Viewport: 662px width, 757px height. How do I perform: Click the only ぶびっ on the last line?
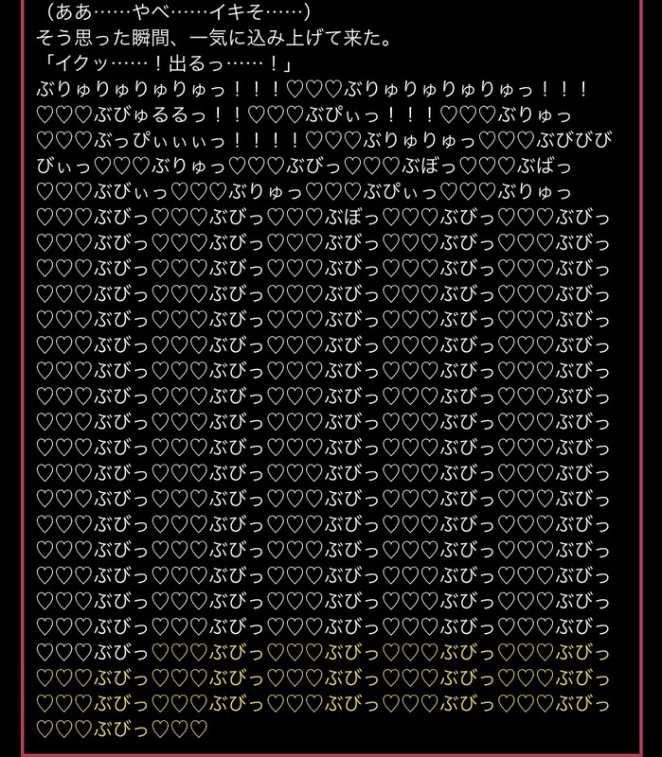(121, 729)
